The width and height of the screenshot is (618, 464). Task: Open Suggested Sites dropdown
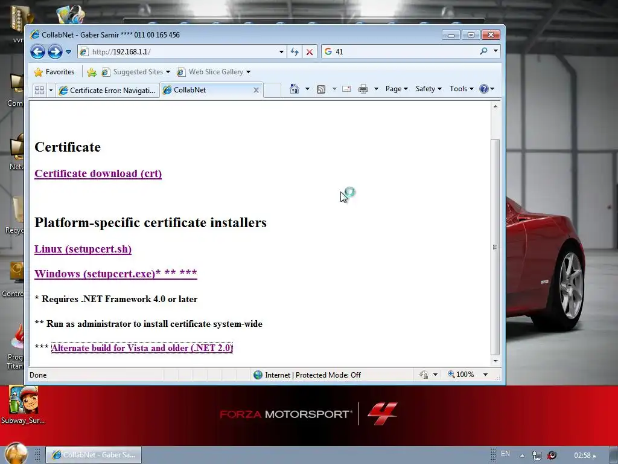136,72
